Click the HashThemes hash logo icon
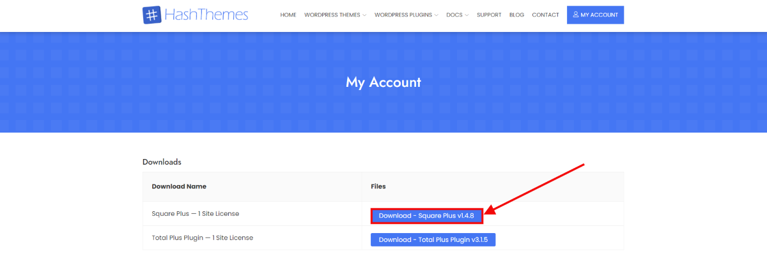767x272 pixels. point(151,15)
